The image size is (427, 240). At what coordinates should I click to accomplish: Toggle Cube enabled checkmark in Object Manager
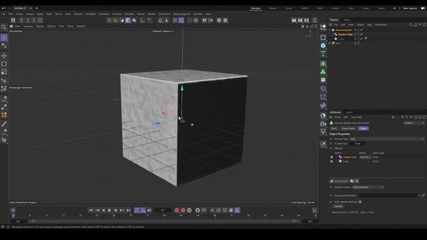tap(362, 39)
